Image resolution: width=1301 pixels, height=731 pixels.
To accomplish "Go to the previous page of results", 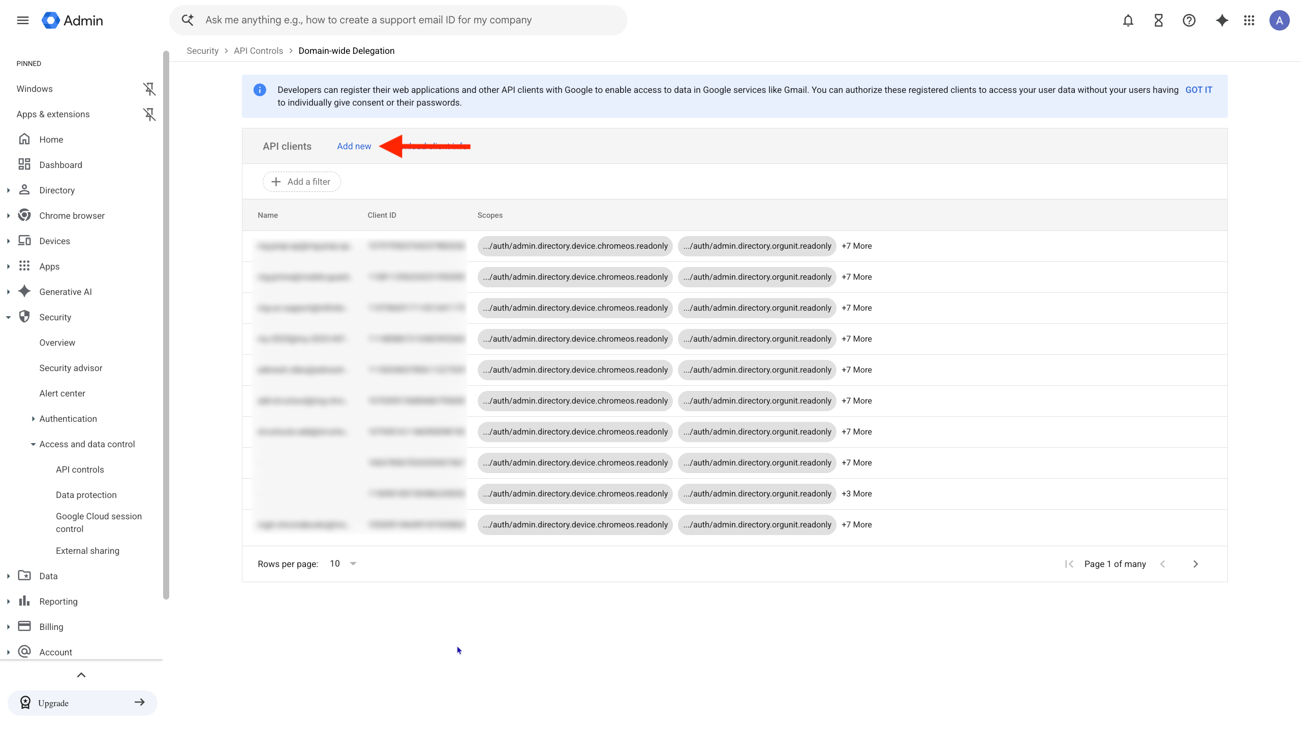I will [x=1163, y=564].
